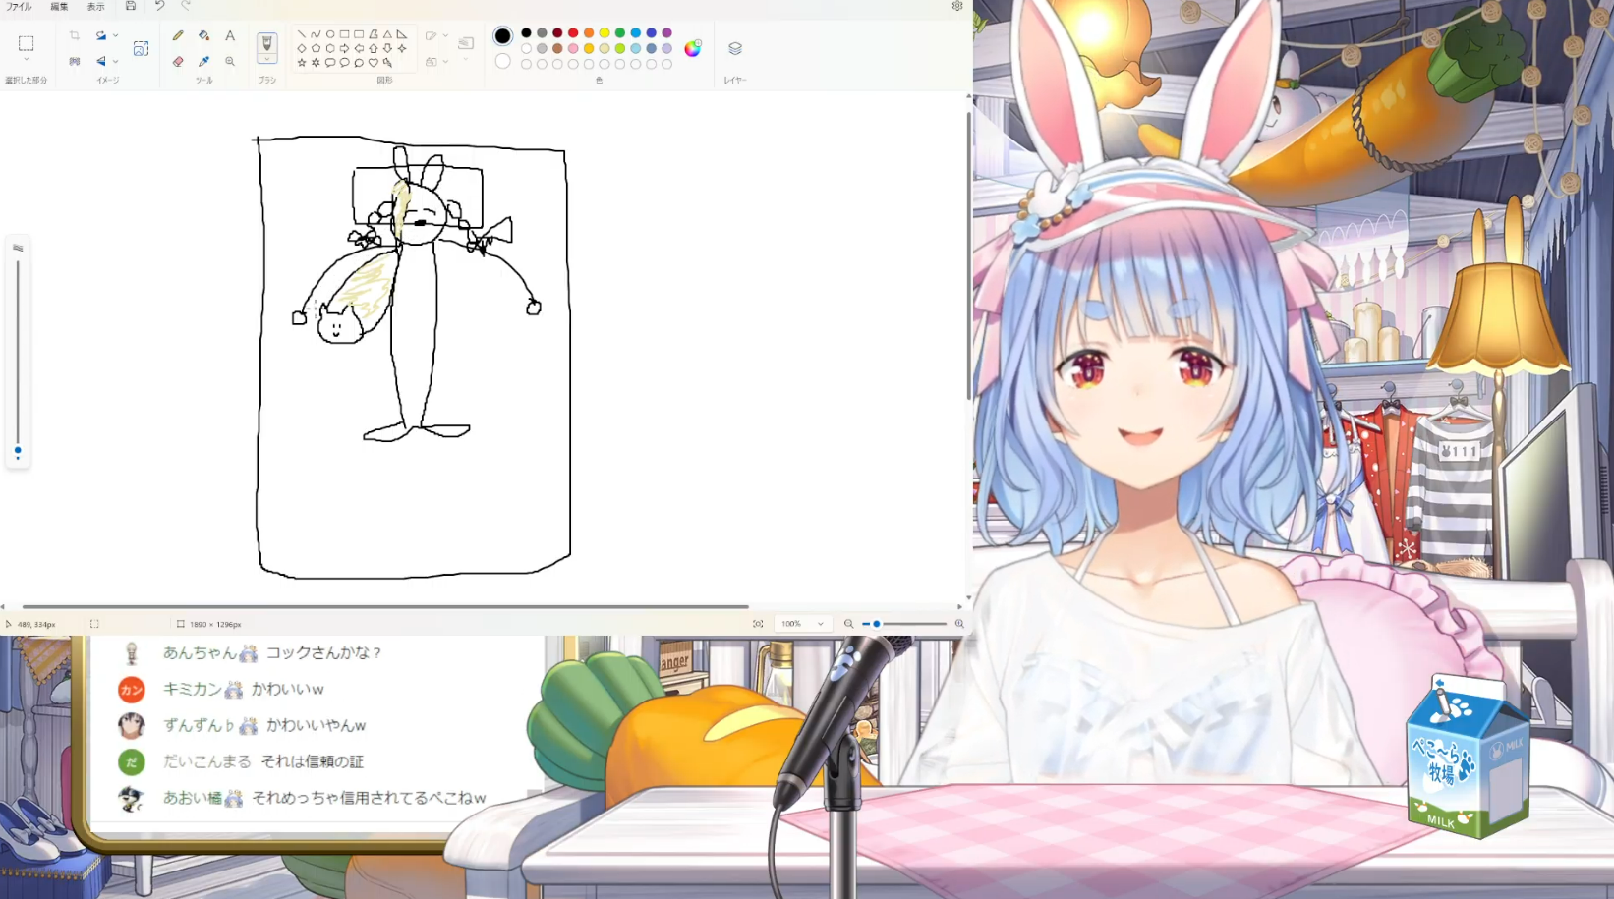
Task: Click the image resize/skew icon
Action: (x=141, y=48)
